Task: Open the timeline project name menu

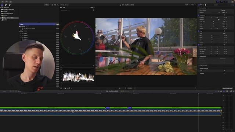Action: (x=113, y=91)
